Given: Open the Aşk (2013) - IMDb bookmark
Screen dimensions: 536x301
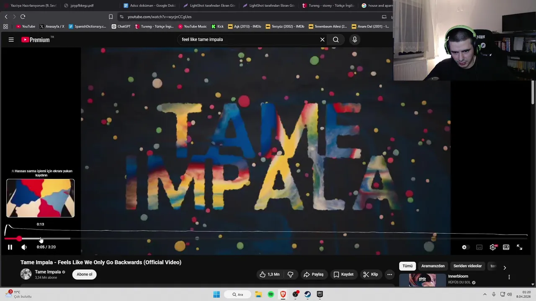Looking at the screenshot, I should click(245, 26).
